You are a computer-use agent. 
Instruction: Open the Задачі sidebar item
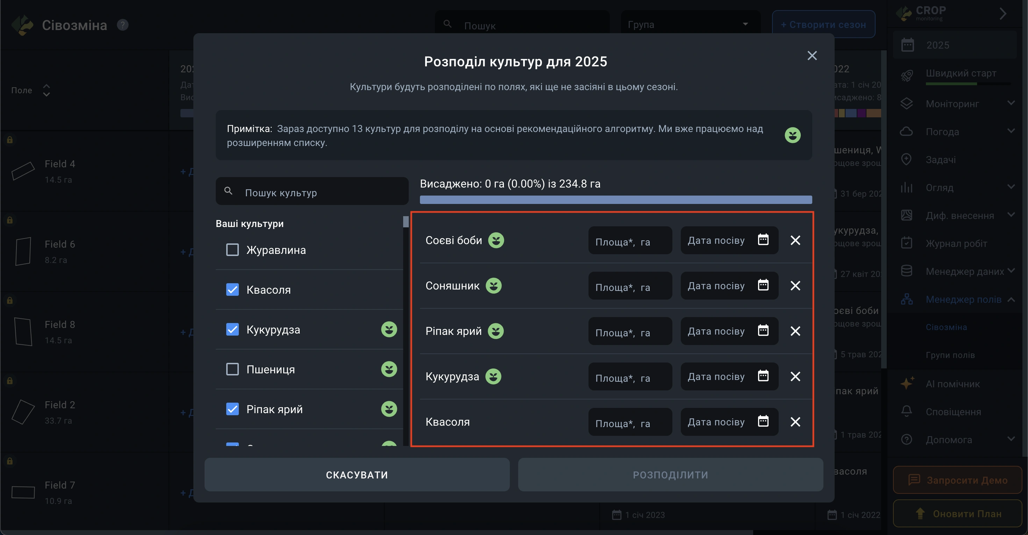pos(940,160)
